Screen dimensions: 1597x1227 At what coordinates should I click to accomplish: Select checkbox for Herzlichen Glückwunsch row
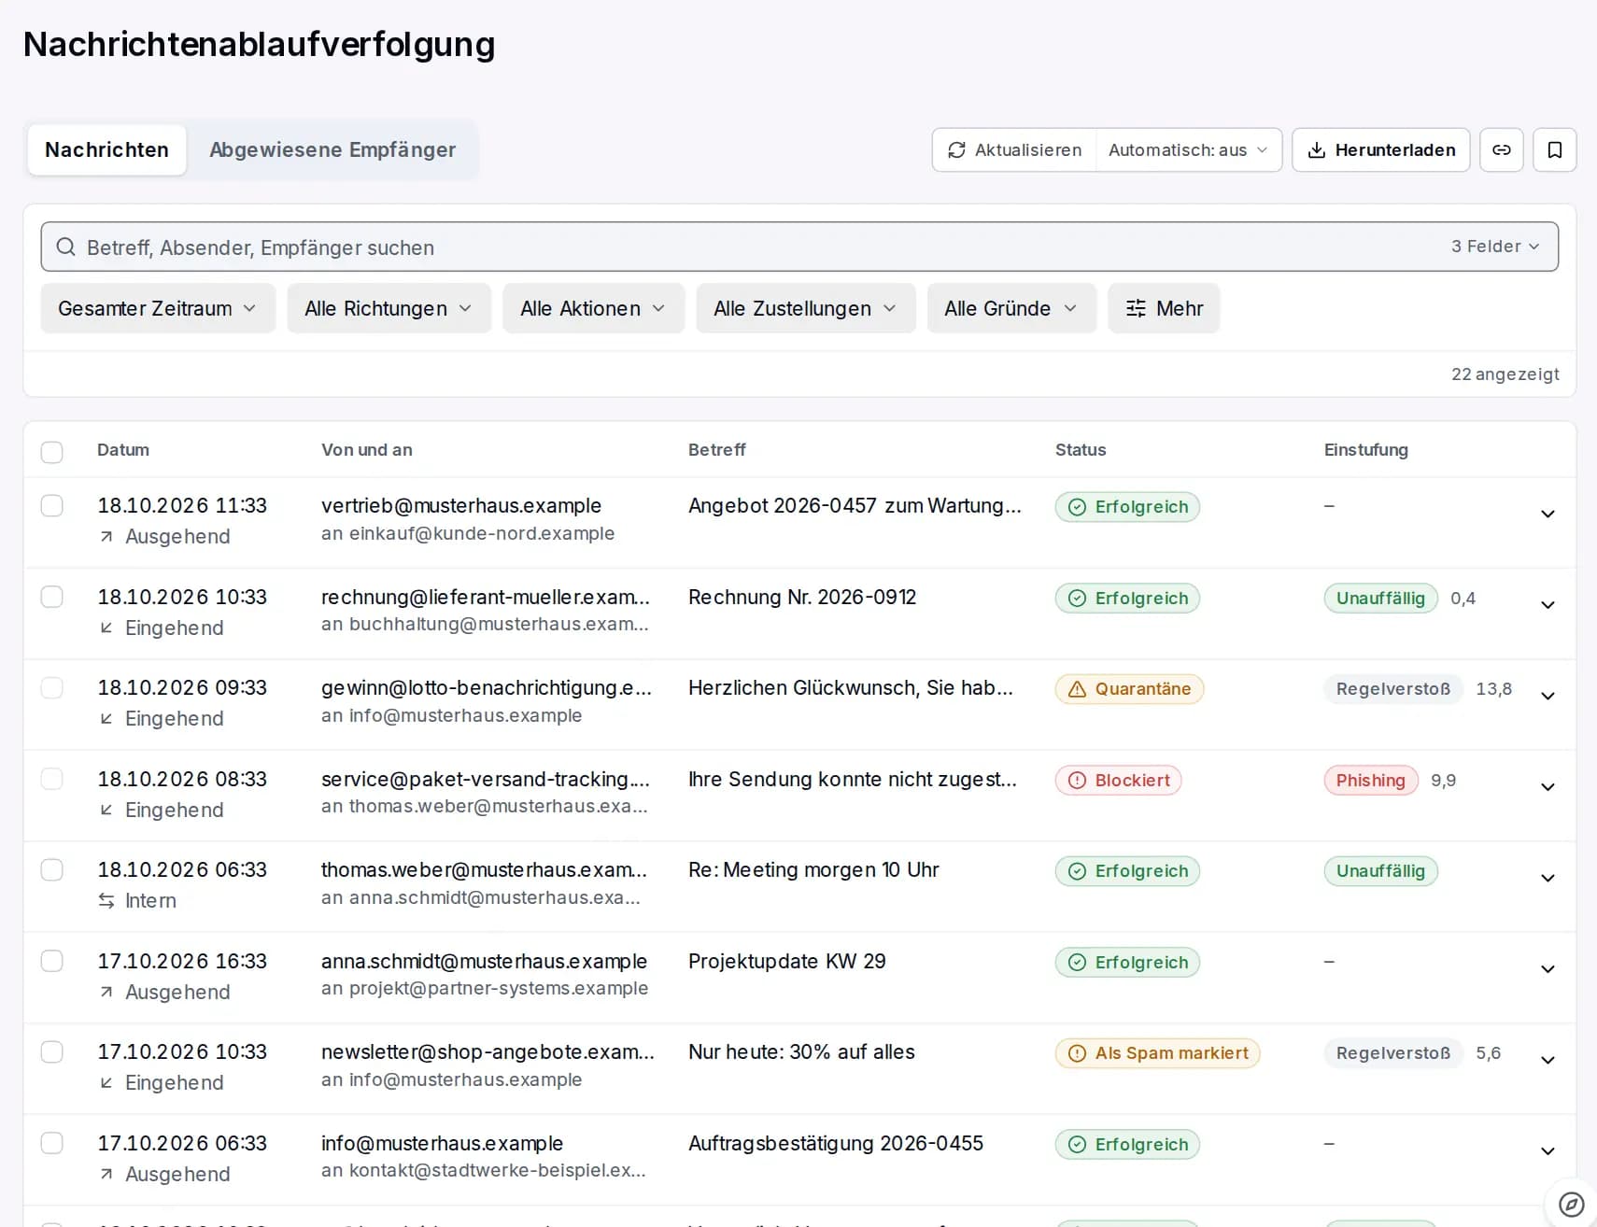coord(52,688)
